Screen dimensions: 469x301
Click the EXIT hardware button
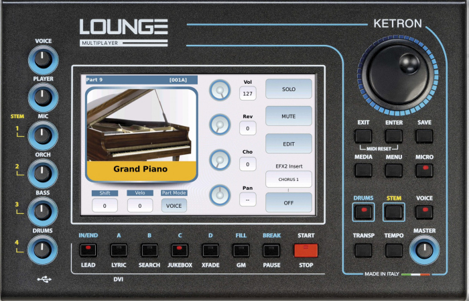click(x=363, y=136)
